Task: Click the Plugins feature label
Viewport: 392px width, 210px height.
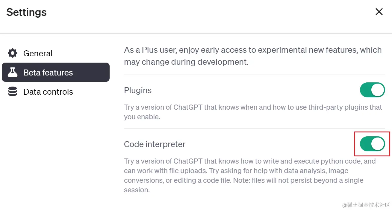Action: [x=138, y=90]
